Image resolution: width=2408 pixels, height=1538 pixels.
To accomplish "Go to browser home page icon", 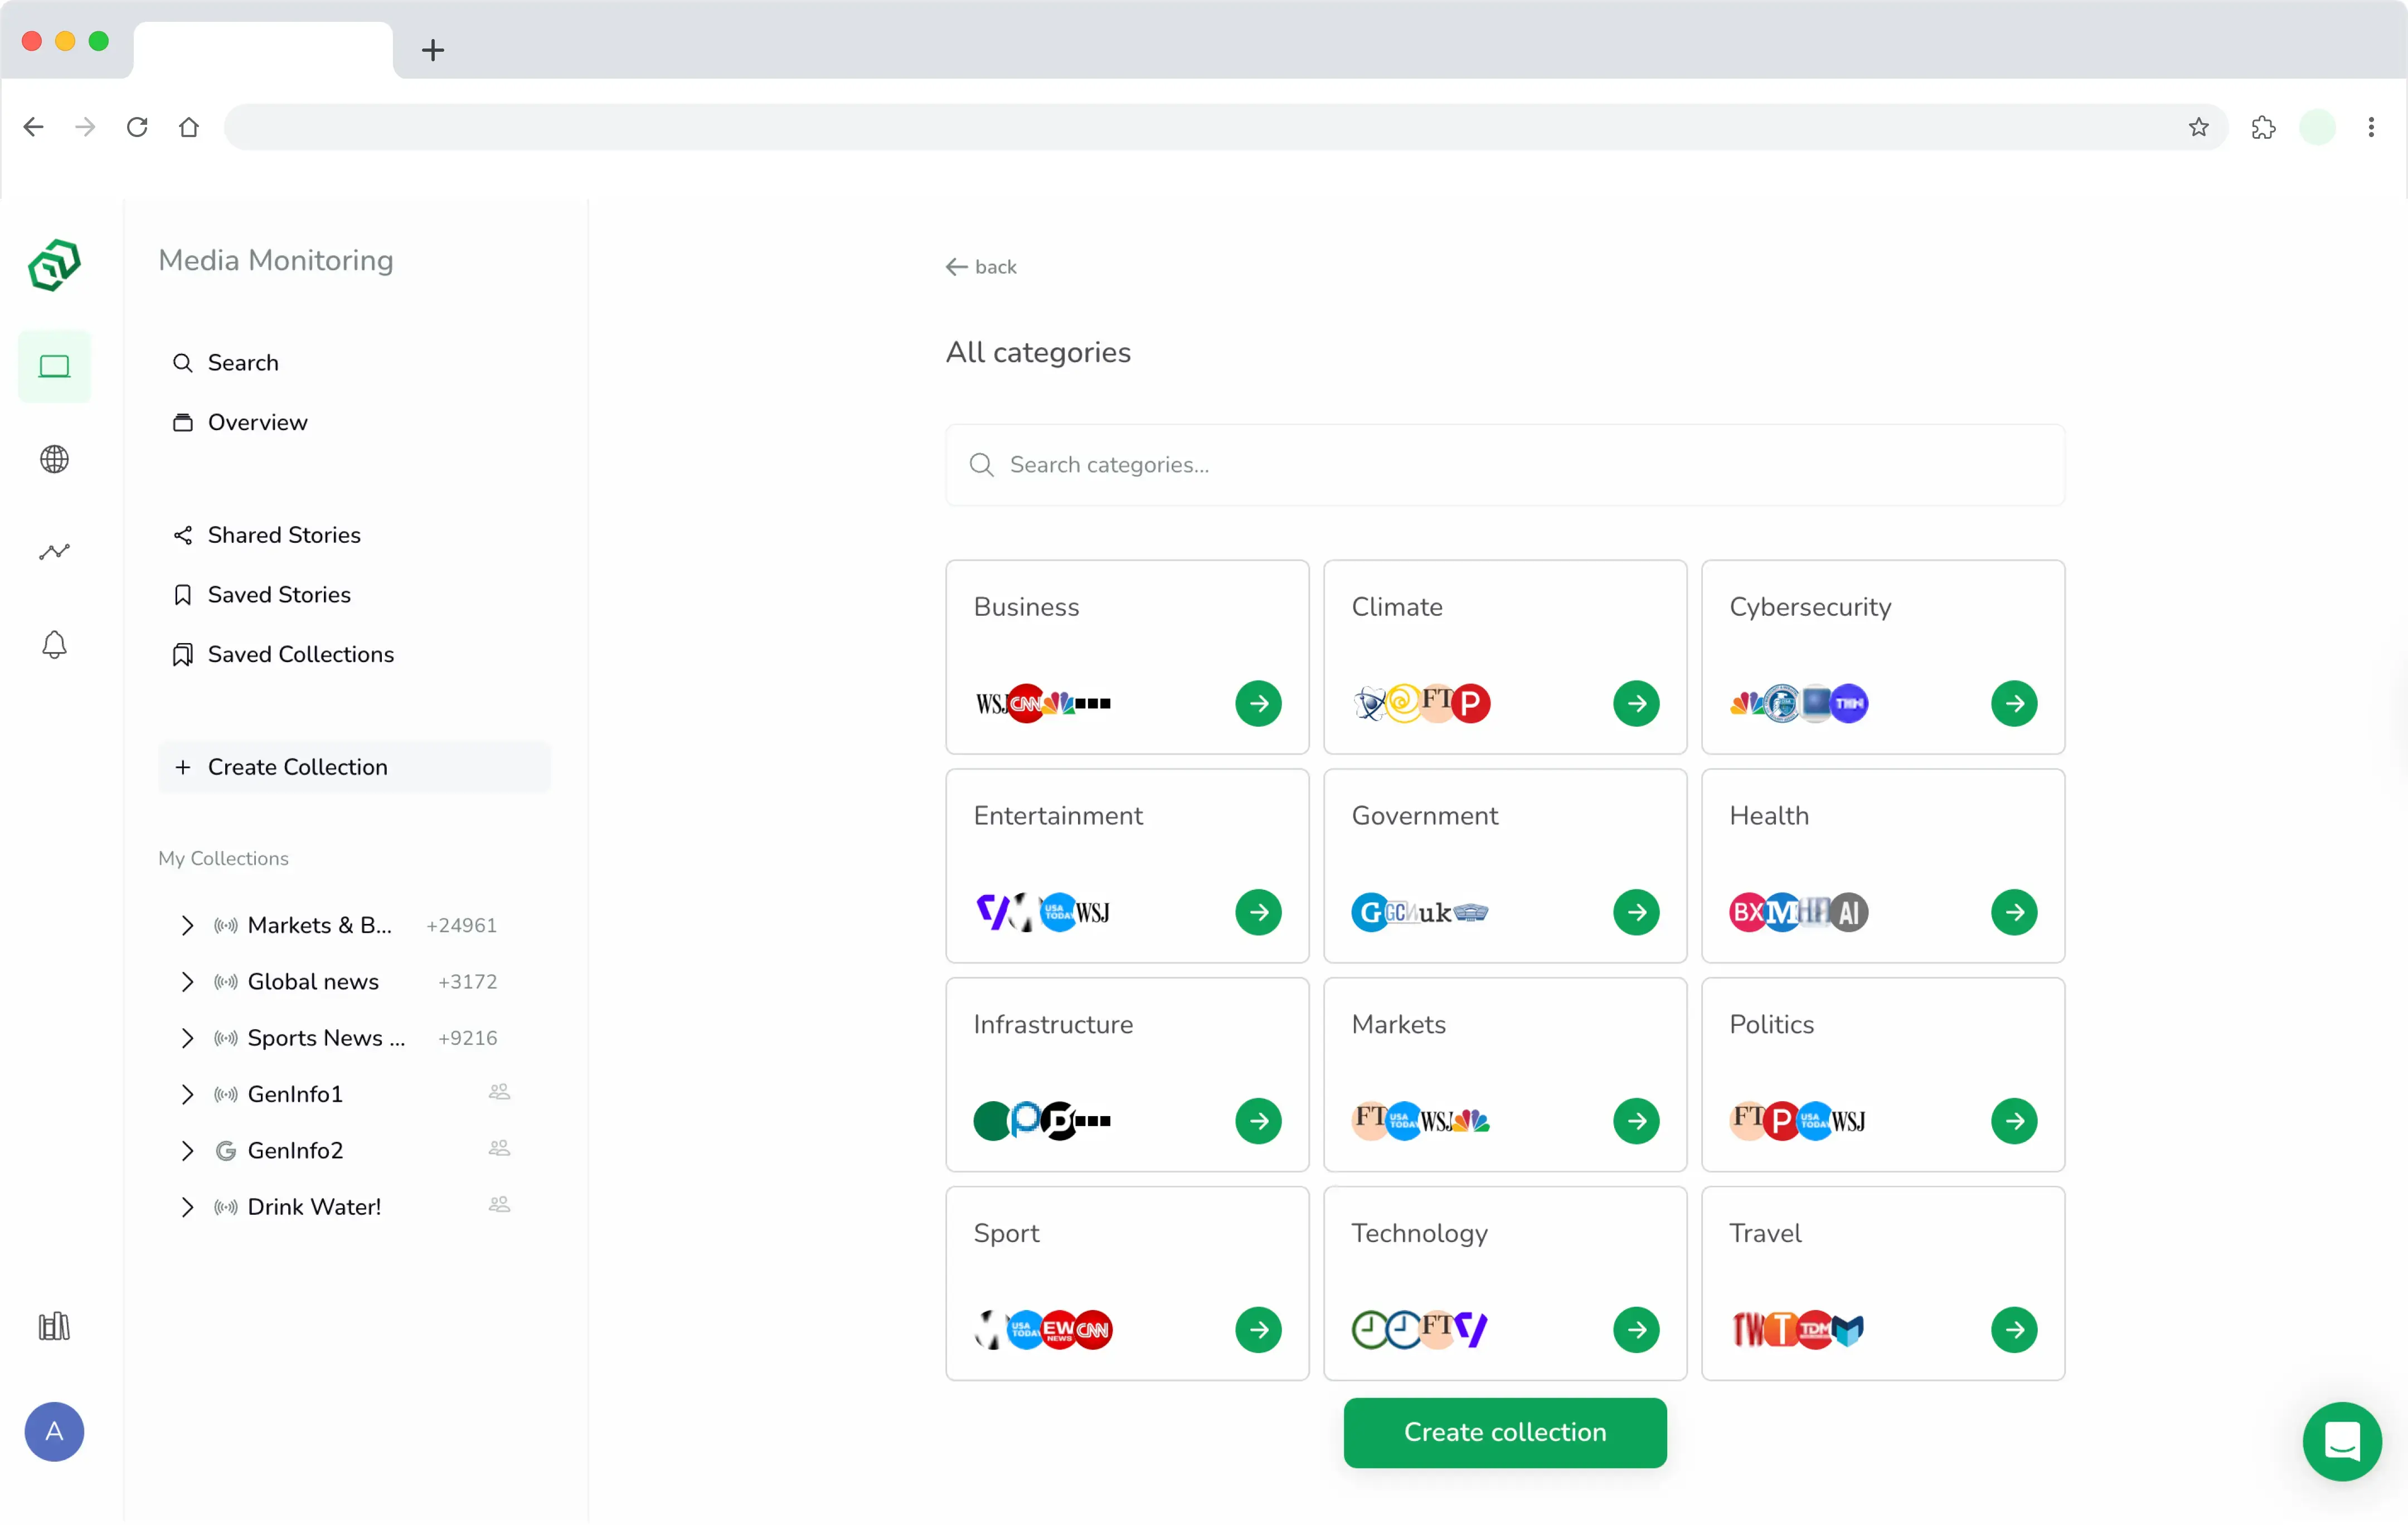I will (x=189, y=127).
